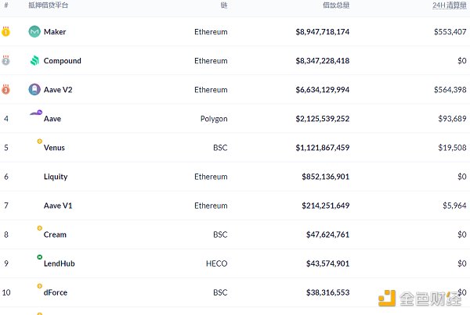Click the rank number column header
Image resolution: width=470 pixels, height=315 pixels.
[5, 5]
